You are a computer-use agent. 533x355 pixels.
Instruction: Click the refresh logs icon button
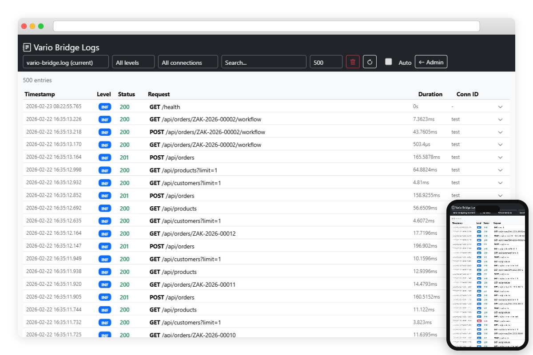[370, 62]
